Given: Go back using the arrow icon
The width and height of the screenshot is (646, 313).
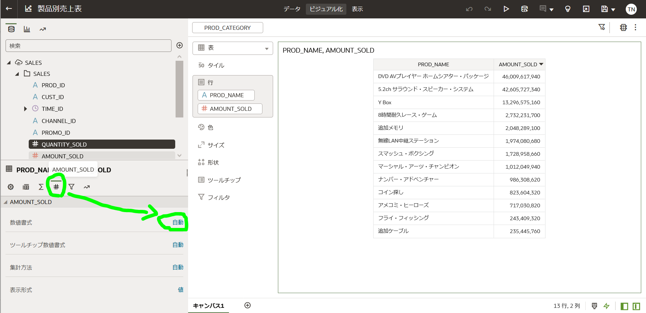Looking at the screenshot, I should [x=9, y=9].
